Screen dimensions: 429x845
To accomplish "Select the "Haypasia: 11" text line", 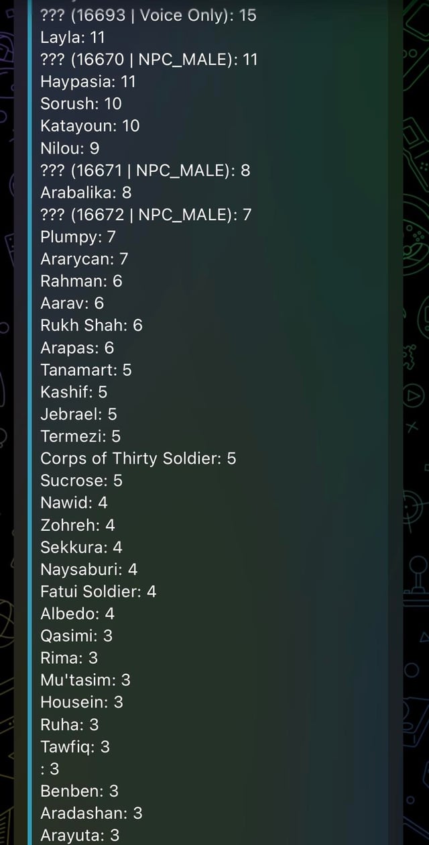I will pyautogui.click(x=88, y=82).
